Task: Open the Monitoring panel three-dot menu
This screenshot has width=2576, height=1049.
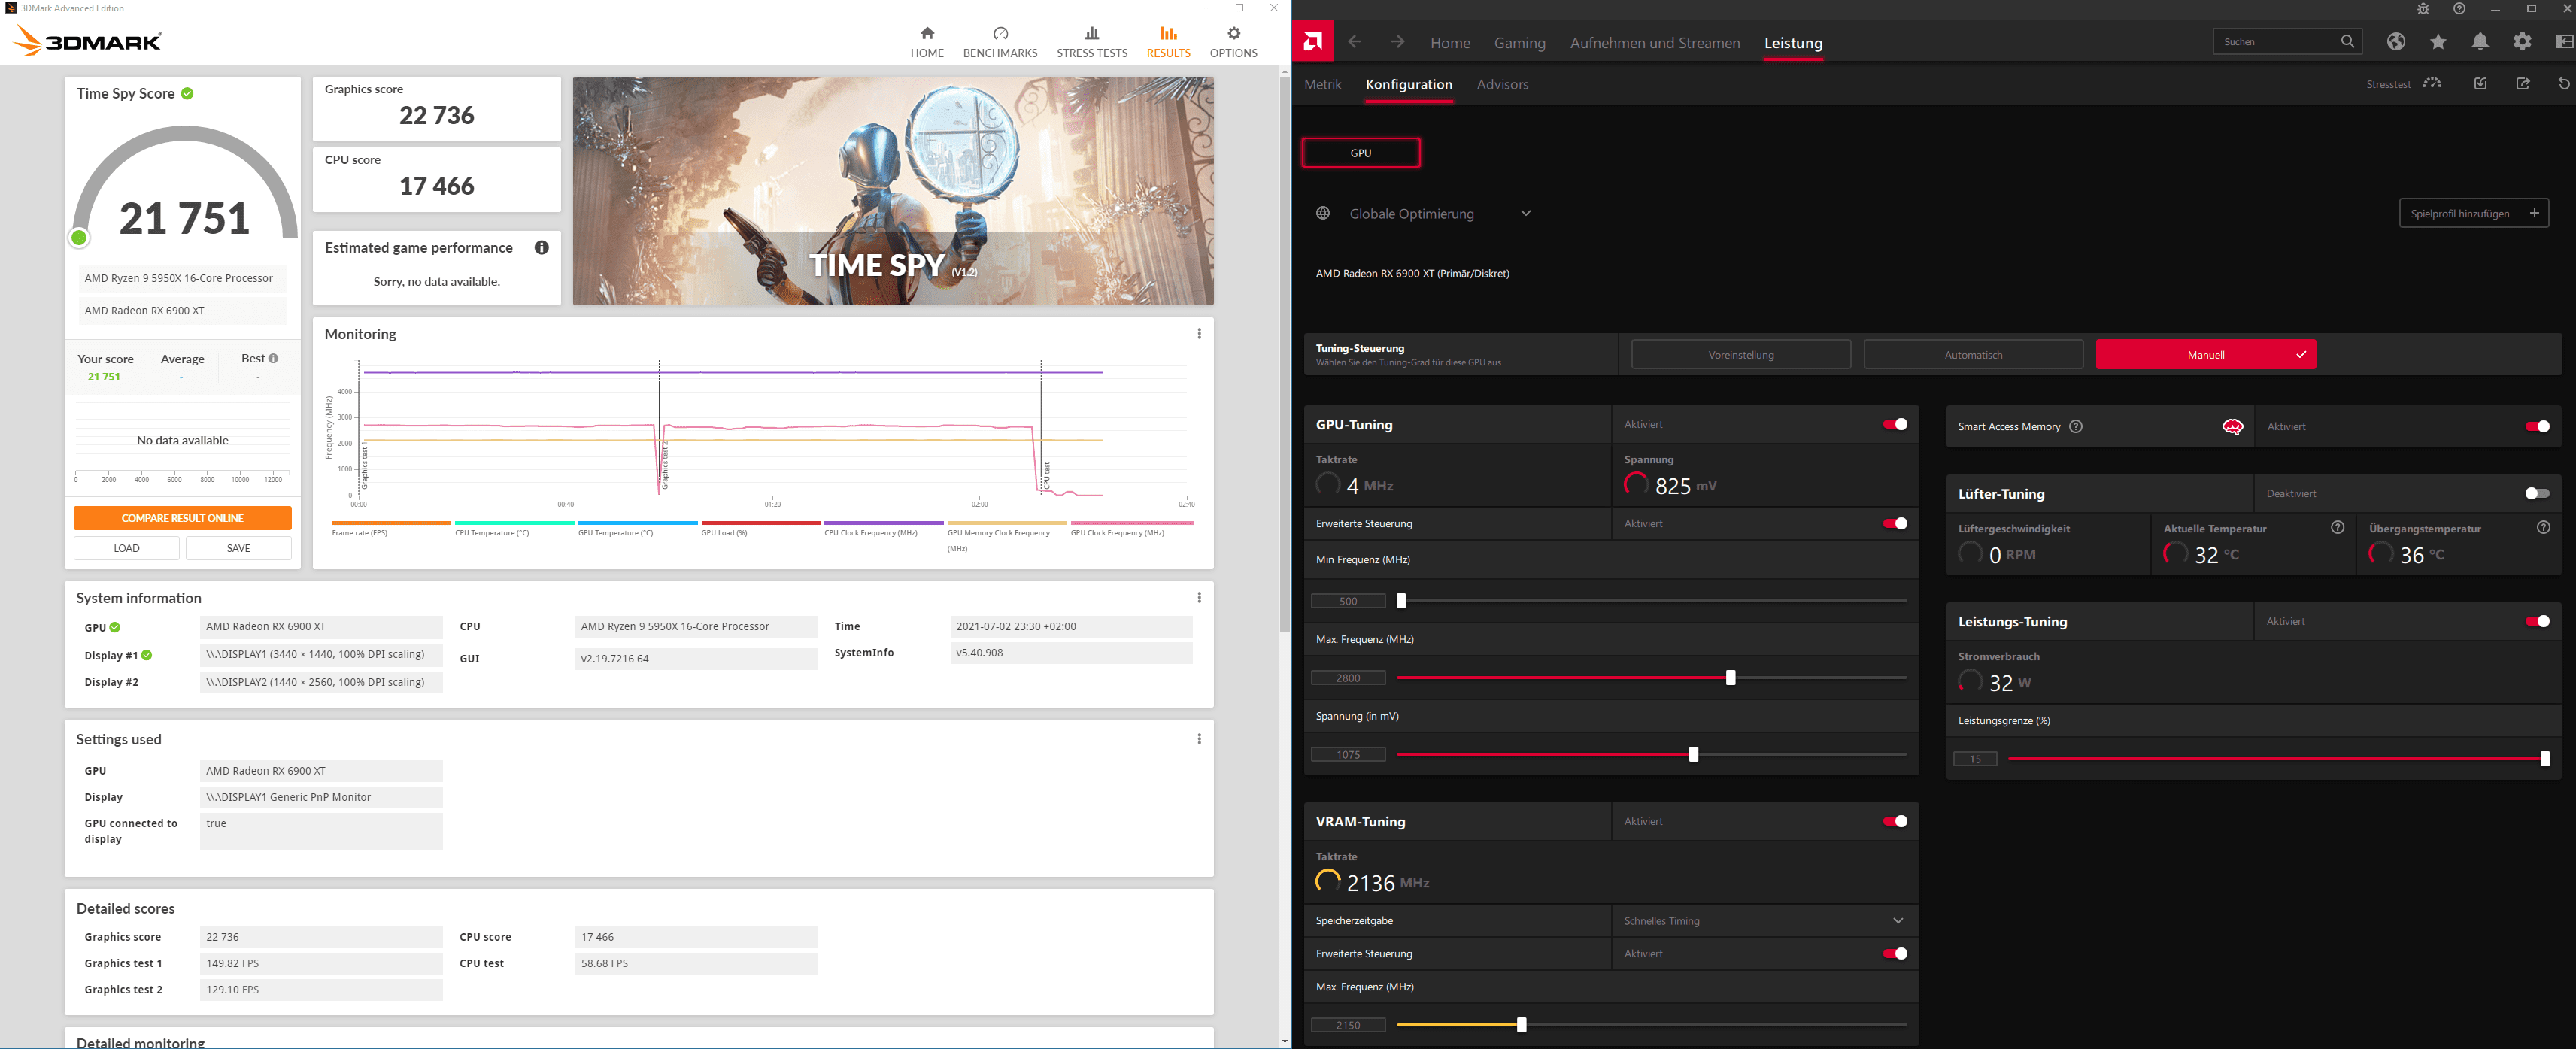Action: point(1199,334)
